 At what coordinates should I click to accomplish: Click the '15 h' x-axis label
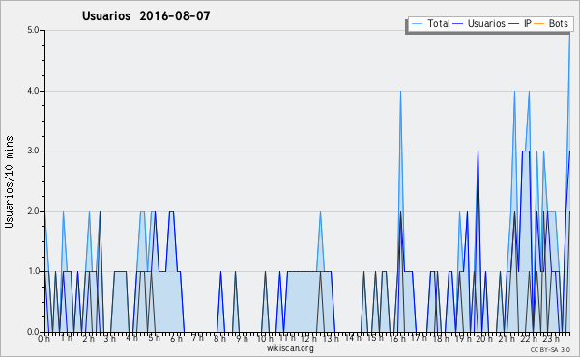tap(375, 338)
